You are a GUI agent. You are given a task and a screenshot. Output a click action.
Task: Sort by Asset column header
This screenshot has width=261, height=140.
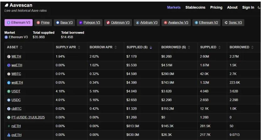[x=15, y=47]
